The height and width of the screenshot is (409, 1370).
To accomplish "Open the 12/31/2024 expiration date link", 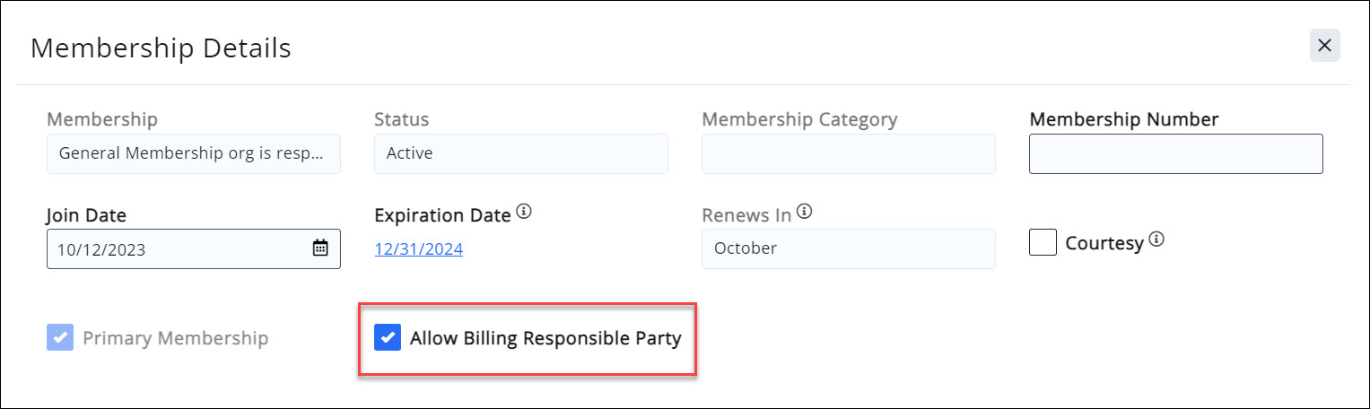I will (x=418, y=249).
